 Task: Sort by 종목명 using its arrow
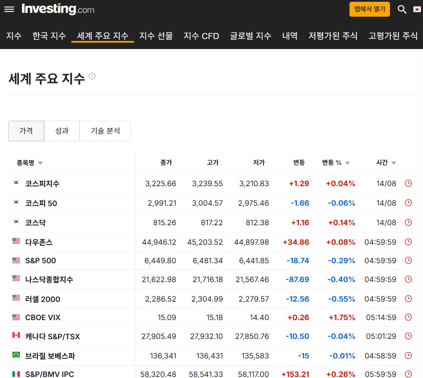pyautogui.click(x=40, y=163)
